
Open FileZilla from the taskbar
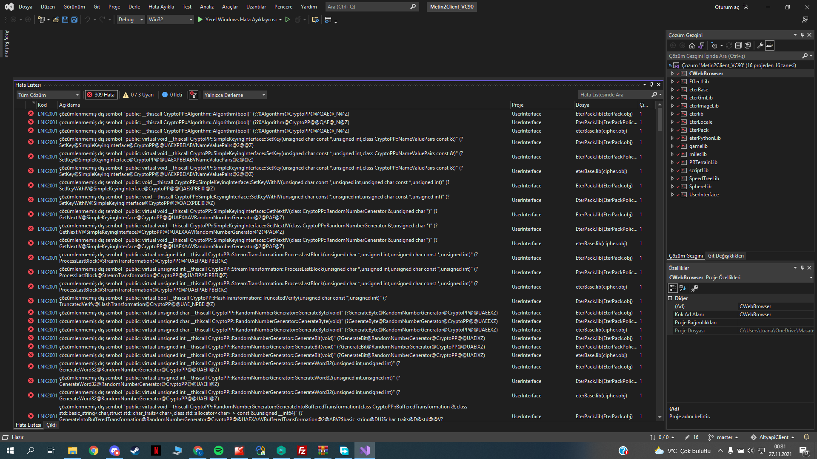302,450
